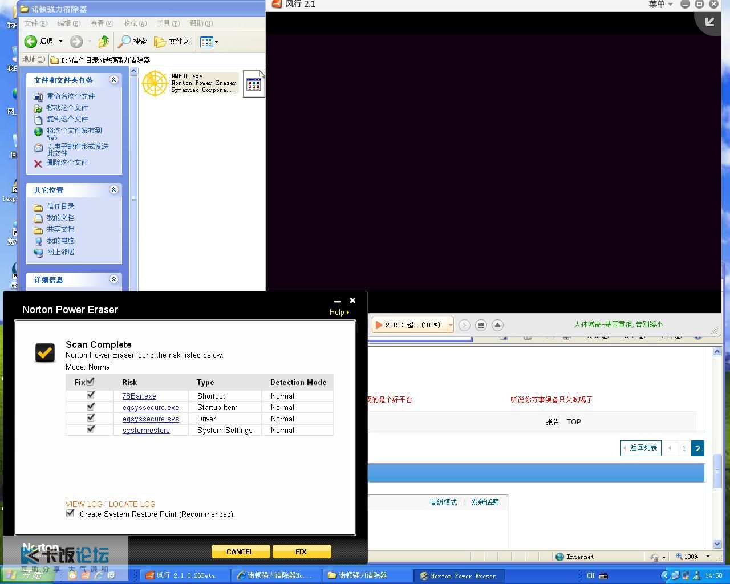The width and height of the screenshot is (730, 584).
Task: Click the email-this-file envelope icon
Action: (x=38, y=148)
